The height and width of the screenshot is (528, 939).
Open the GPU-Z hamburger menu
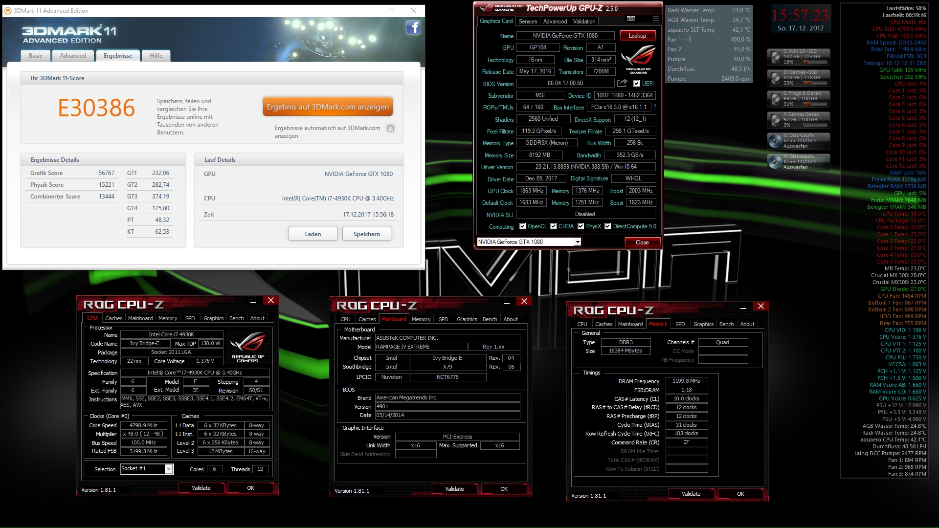coord(655,19)
